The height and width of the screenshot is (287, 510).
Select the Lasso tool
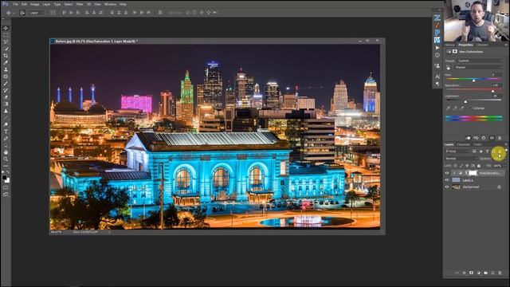pyautogui.click(x=6, y=42)
